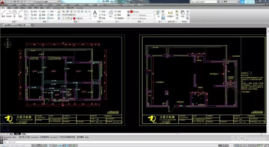This screenshot has width=269, height=147.
Task: Activate the Text annotation tool
Action: click(95, 13)
